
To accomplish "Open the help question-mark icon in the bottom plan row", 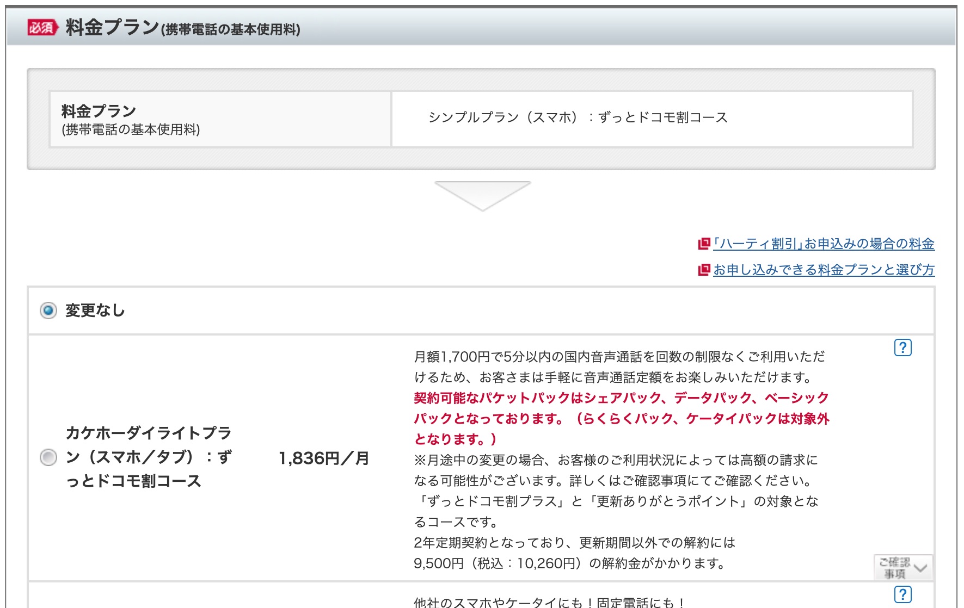I will (x=903, y=594).
